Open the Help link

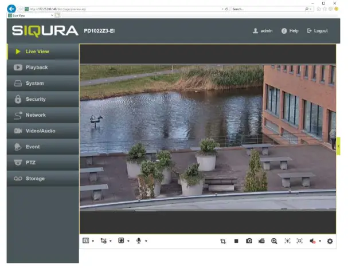tap(290, 31)
